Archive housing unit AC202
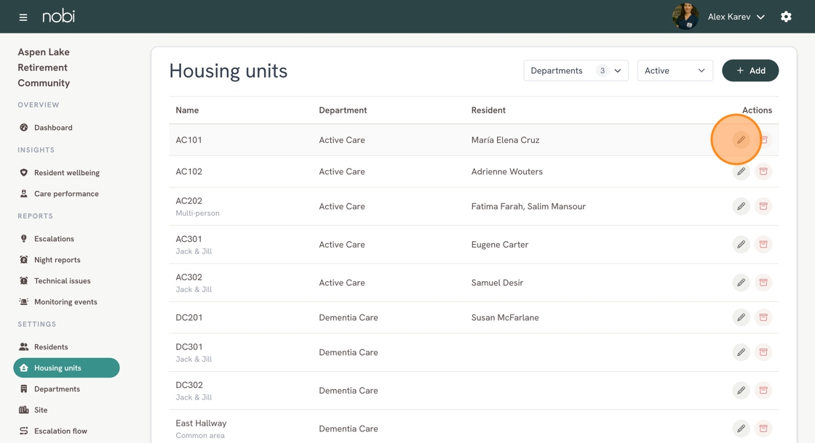Viewport: 815px width, 443px height. point(763,206)
